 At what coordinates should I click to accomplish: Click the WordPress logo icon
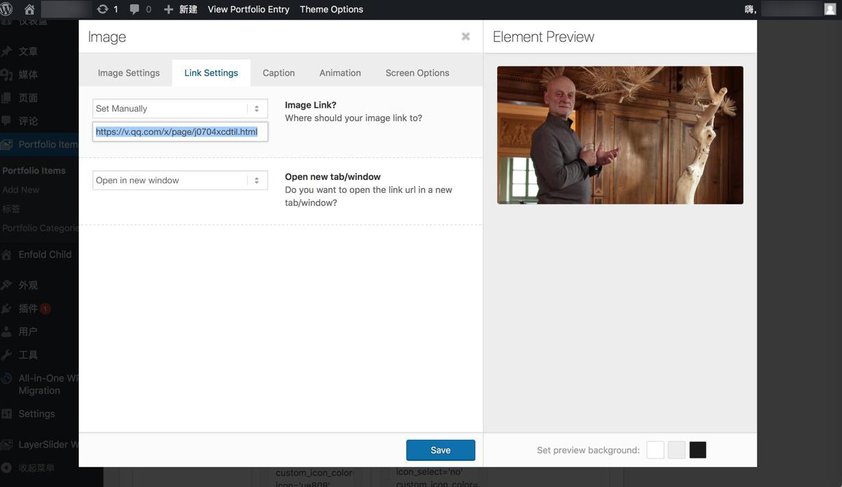pyautogui.click(x=7, y=10)
